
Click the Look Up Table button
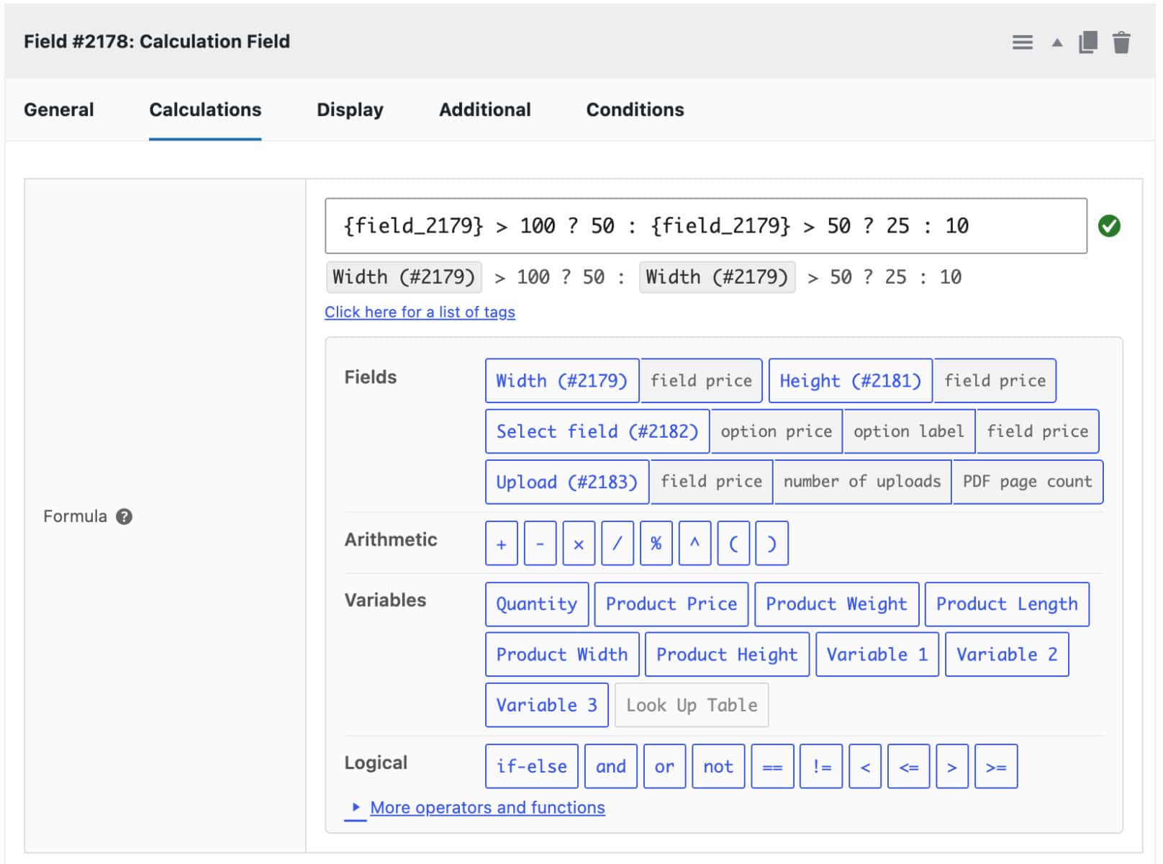[692, 705]
